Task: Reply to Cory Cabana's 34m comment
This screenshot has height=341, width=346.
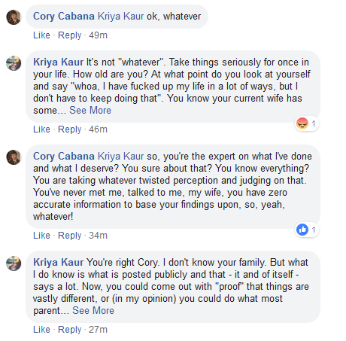Action: coord(70,236)
